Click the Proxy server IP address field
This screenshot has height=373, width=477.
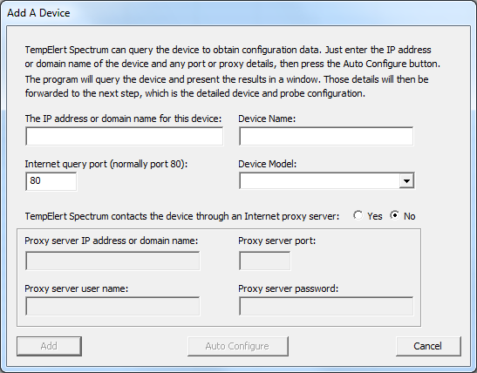tap(112, 261)
